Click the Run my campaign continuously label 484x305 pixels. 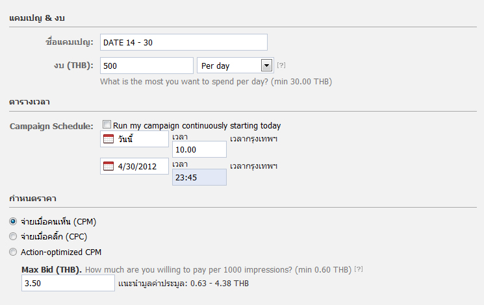tap(197, 126)
